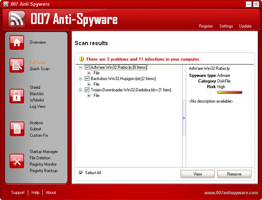Visit the www.007antispyware.com link

231,193
